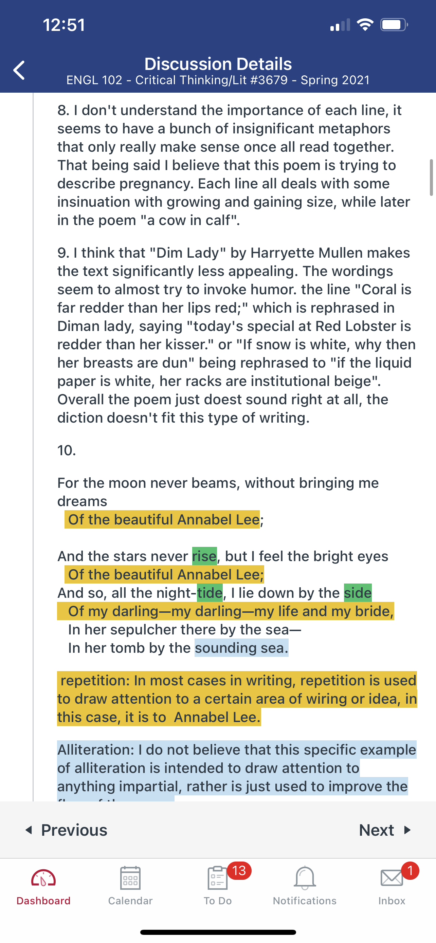Tap the red 1 badge on Inbox
The image size is (436, 943).
[x=410, y=870]
